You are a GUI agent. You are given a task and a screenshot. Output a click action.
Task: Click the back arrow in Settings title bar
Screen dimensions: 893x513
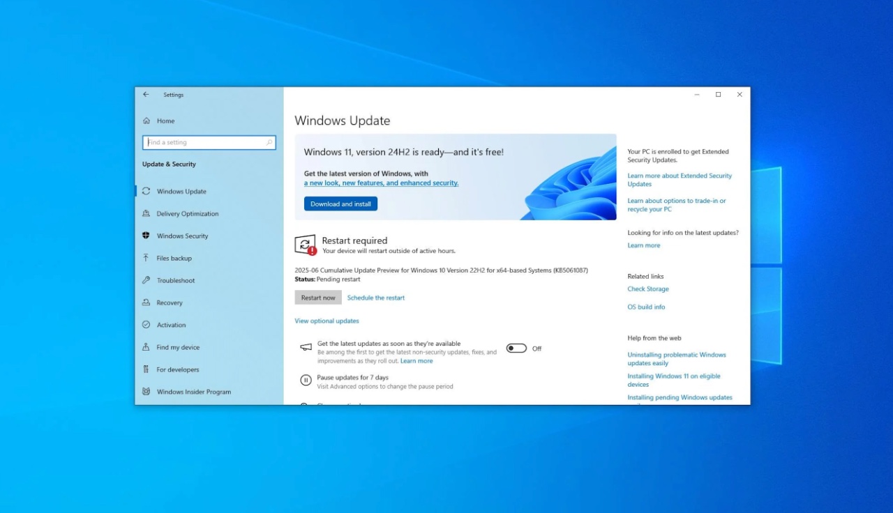pyautogui.click(x=146, y=94)
